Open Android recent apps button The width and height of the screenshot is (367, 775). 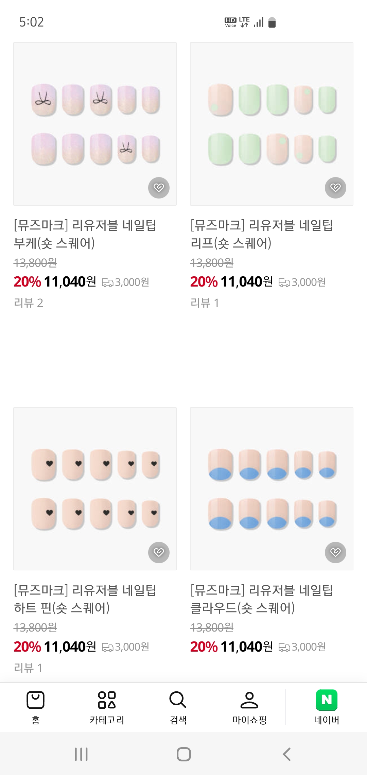[x=81, y=754]
